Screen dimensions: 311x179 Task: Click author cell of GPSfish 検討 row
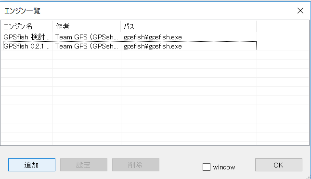point(87,37)
